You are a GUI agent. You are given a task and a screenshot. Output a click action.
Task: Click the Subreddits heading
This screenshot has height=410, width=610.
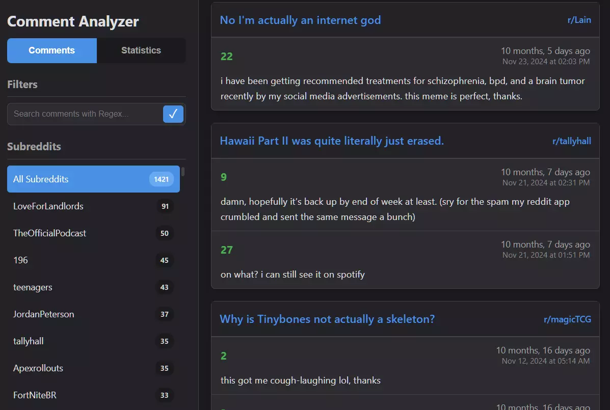click(x=34, y=147)
